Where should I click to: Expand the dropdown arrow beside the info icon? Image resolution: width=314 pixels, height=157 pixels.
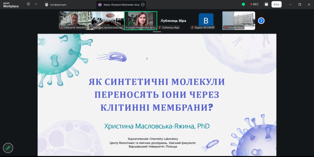(x=36, y=4)
